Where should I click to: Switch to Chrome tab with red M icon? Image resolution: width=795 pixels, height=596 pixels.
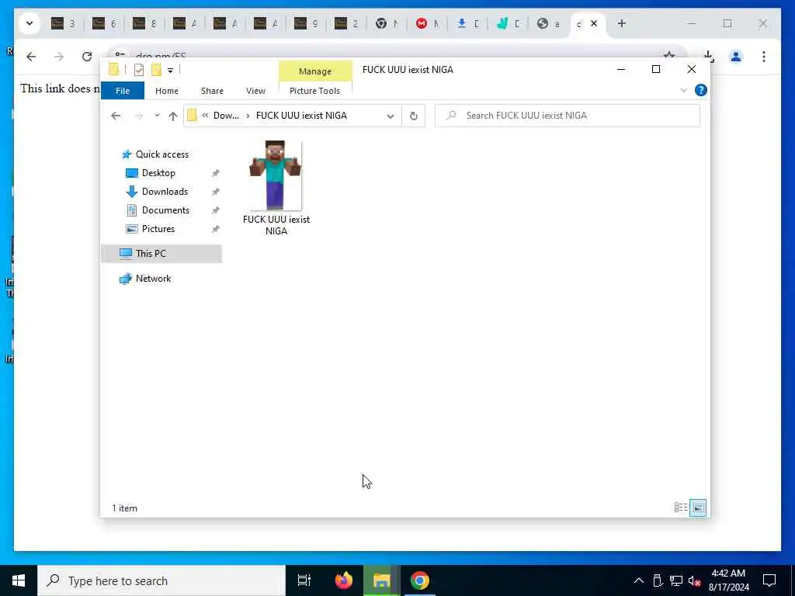pyautogui.click(x=427, y=23)
